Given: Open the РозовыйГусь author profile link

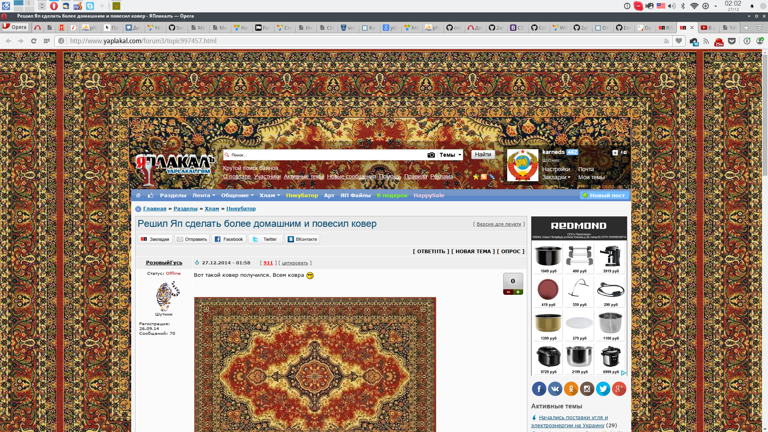Looking at the screenshot, I should coord(164,263).
